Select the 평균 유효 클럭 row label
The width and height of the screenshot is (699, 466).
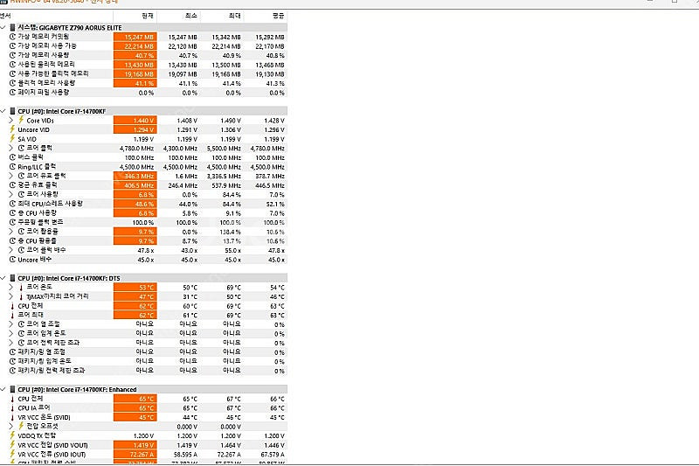38,185
